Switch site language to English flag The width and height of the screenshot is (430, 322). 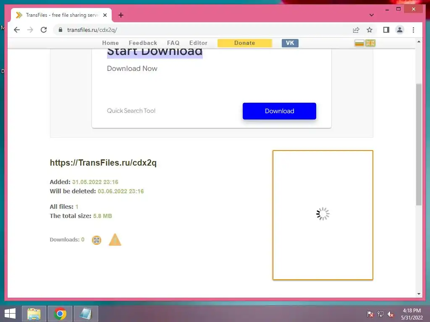[x=370, y=43]
